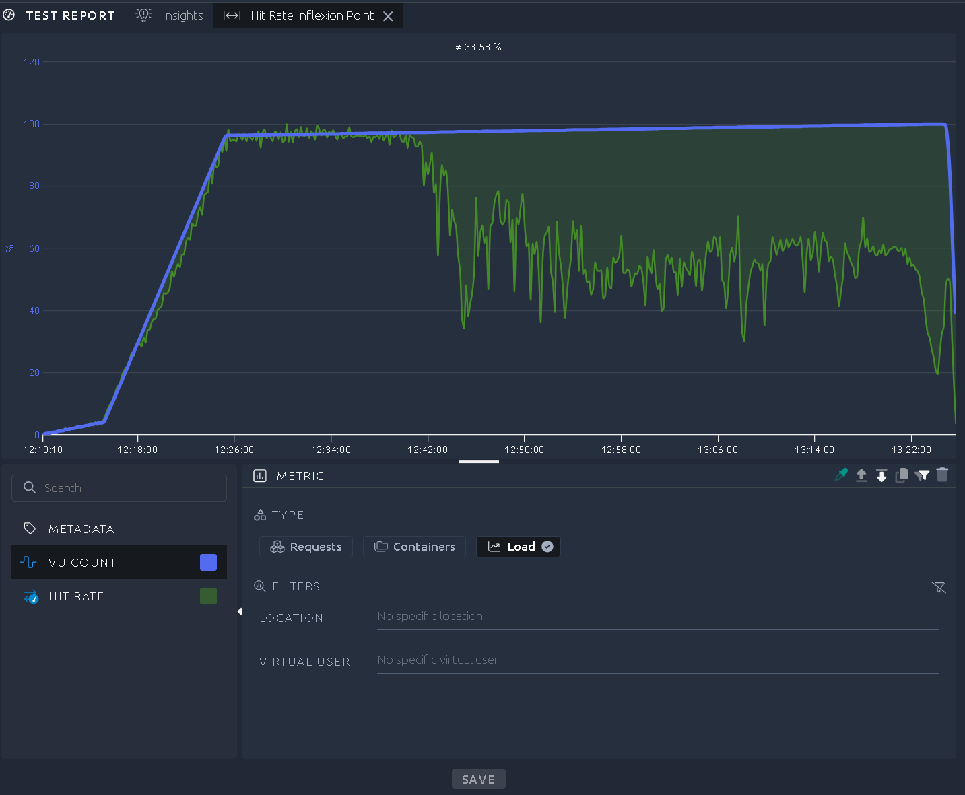Duplicate the metric with the copy icon
This screenshot has width=965, height=795.
pyautogui.click(x=902, y=475)
